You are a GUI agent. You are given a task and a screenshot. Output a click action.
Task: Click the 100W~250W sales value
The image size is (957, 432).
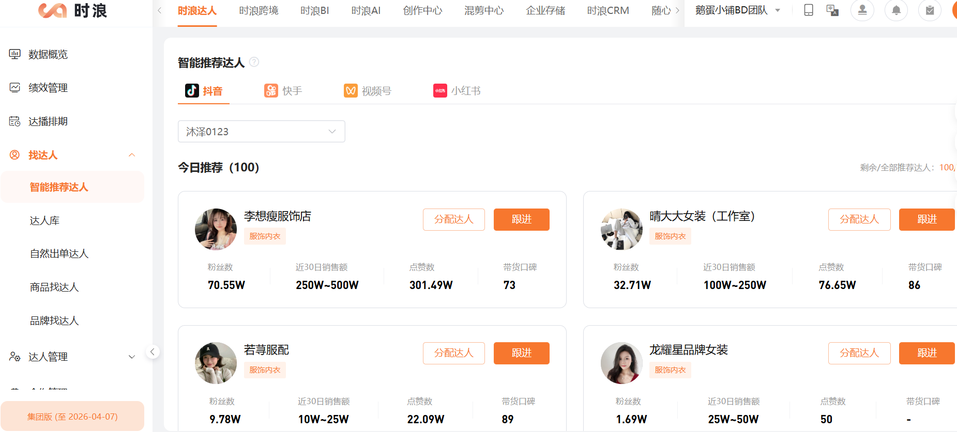pyautogui.click(x=735, y=285)
